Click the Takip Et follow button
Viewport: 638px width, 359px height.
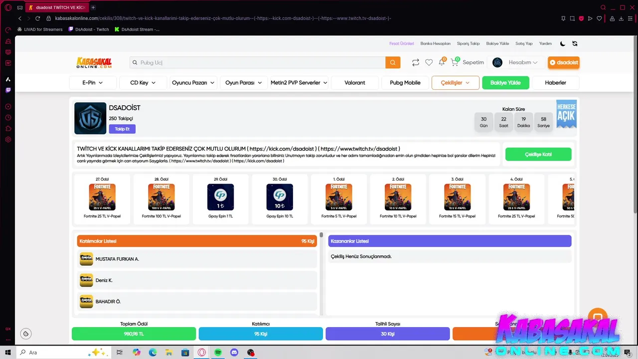point(122,129)
